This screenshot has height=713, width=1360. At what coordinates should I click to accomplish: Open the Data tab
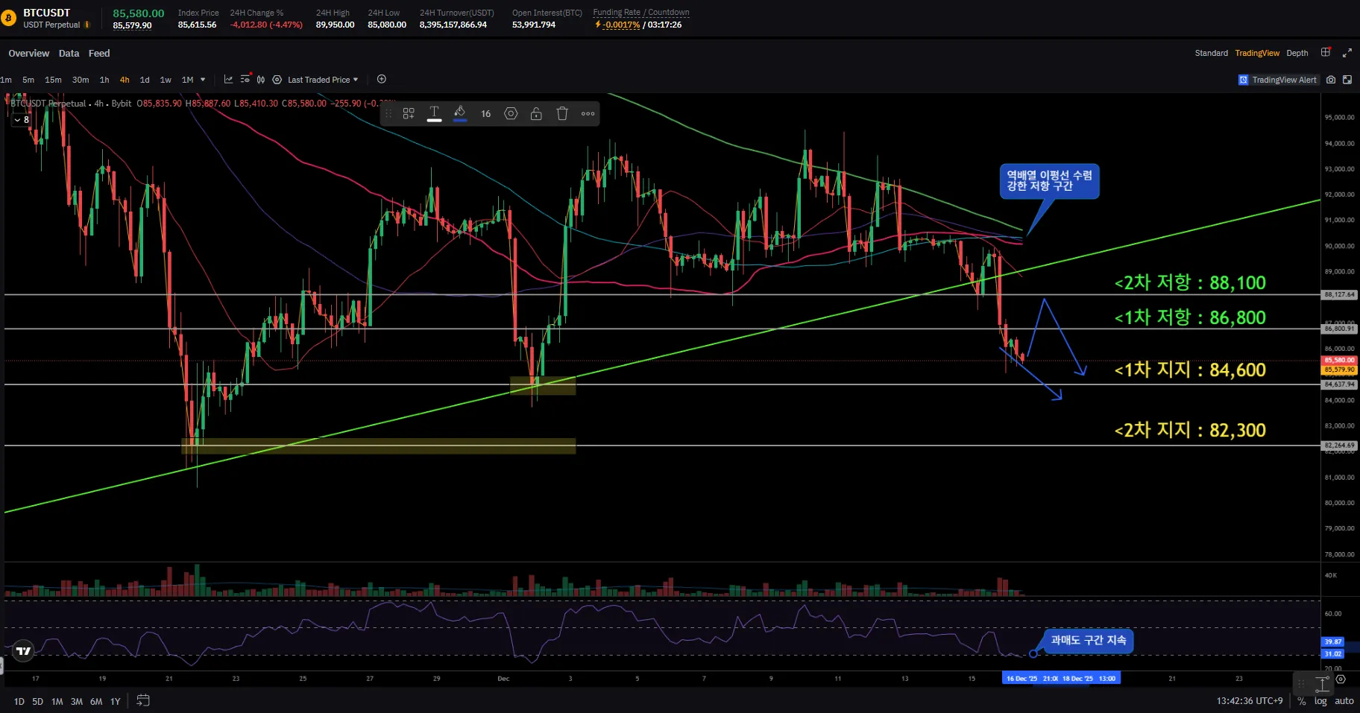(x=69, y=54)
